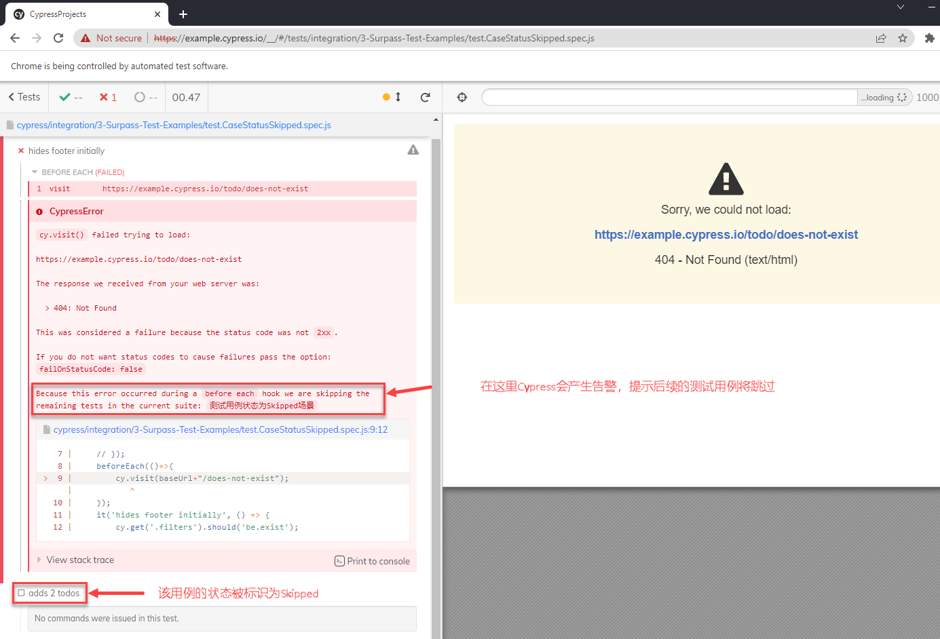Click the loading spinner indicator
The width and height of the screenshot is (940, 639).
click(902, 97)
